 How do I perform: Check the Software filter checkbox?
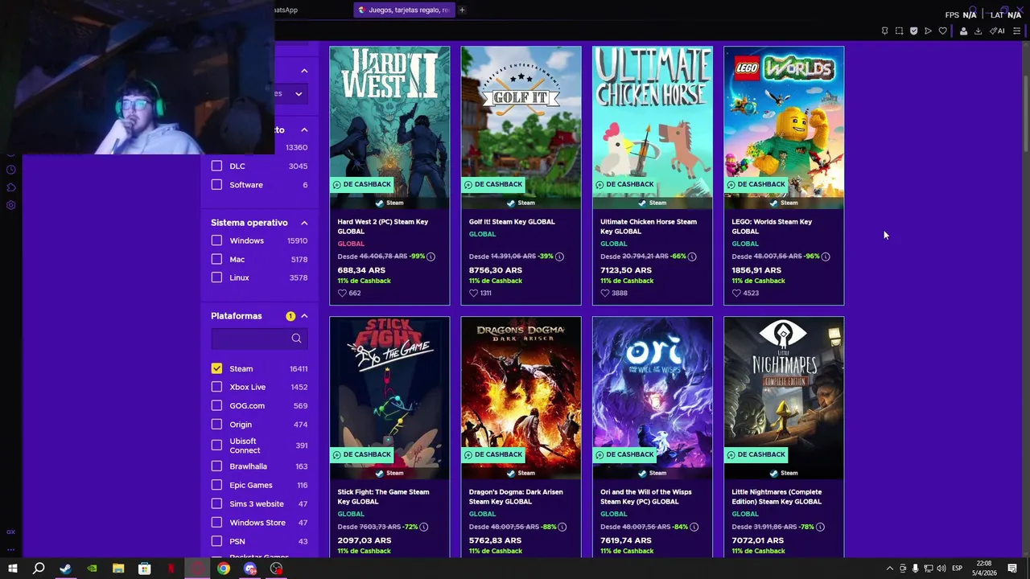click(216, 185)
